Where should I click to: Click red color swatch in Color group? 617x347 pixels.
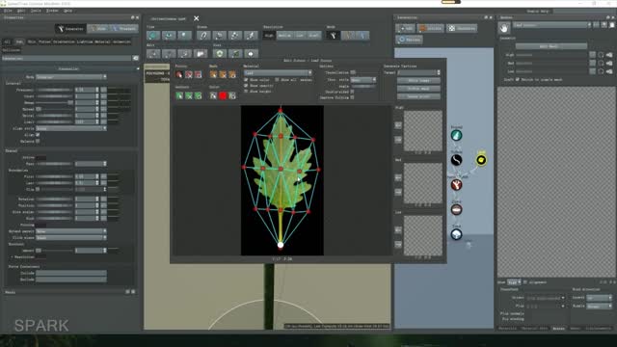223,95
